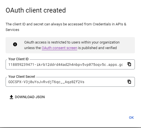Click the 'Your Client Secret' label
The width and height of the screenshot is (141, 128).
[22, 77]
